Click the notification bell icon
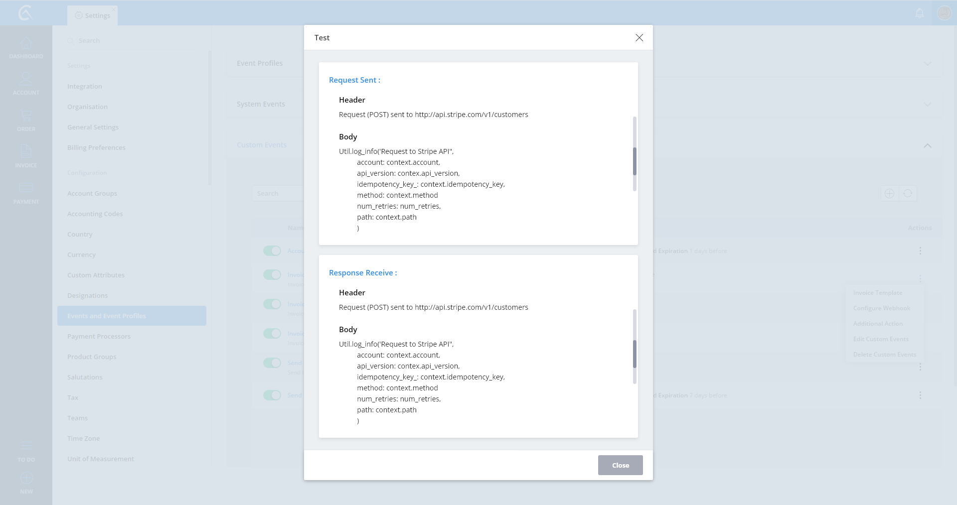Viewport: 957px width, 505px height. pyautogui.click(x=920, y=13)
